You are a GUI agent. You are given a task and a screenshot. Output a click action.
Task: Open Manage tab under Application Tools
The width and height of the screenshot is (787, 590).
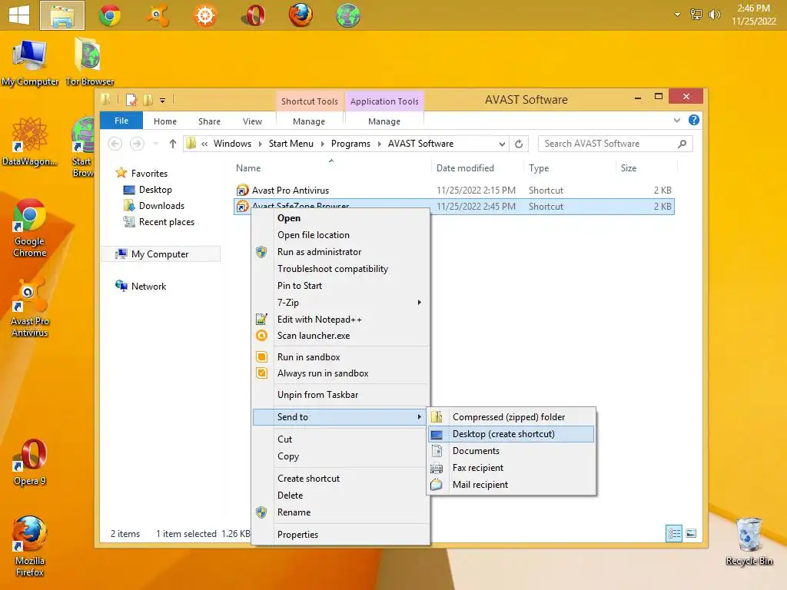[x=384, y=121]
